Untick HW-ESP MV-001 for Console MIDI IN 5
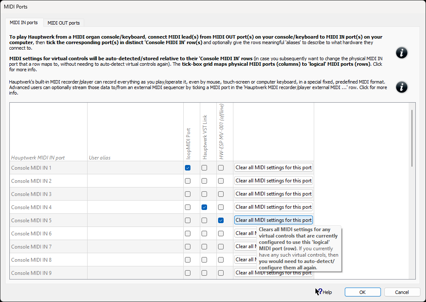Screen dimensions: 426x302 221,221
